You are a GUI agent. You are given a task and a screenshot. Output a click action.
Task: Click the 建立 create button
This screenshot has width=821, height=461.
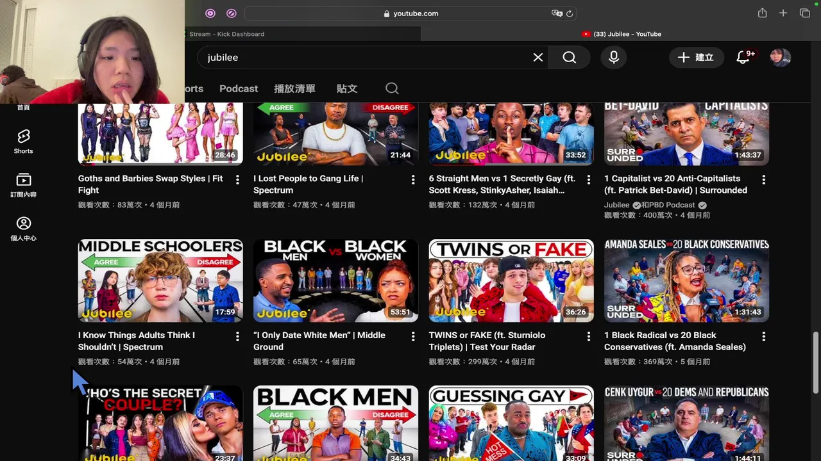[697, 58]
